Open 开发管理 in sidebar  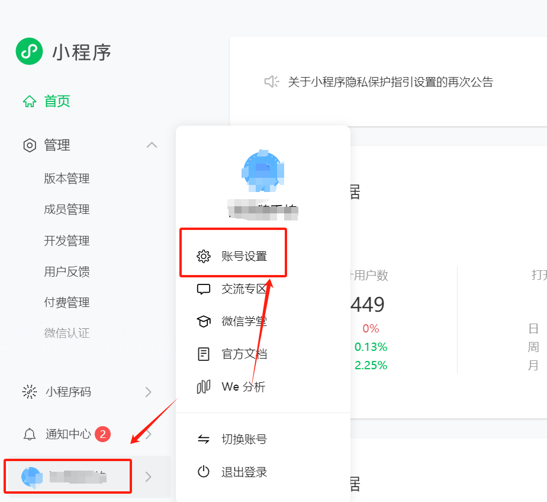(x=67, y=241)
